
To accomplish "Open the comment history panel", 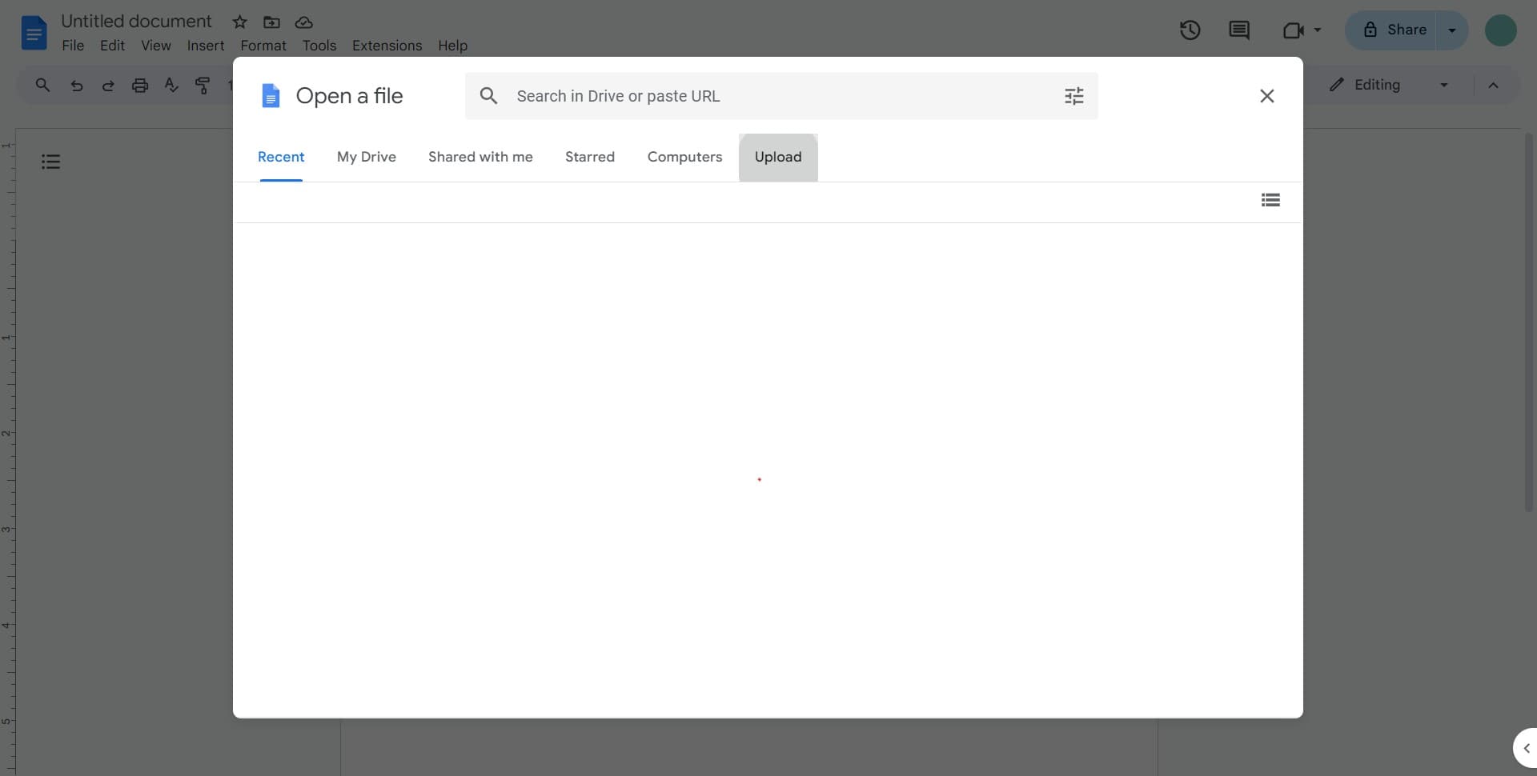I will point(1238,30).
